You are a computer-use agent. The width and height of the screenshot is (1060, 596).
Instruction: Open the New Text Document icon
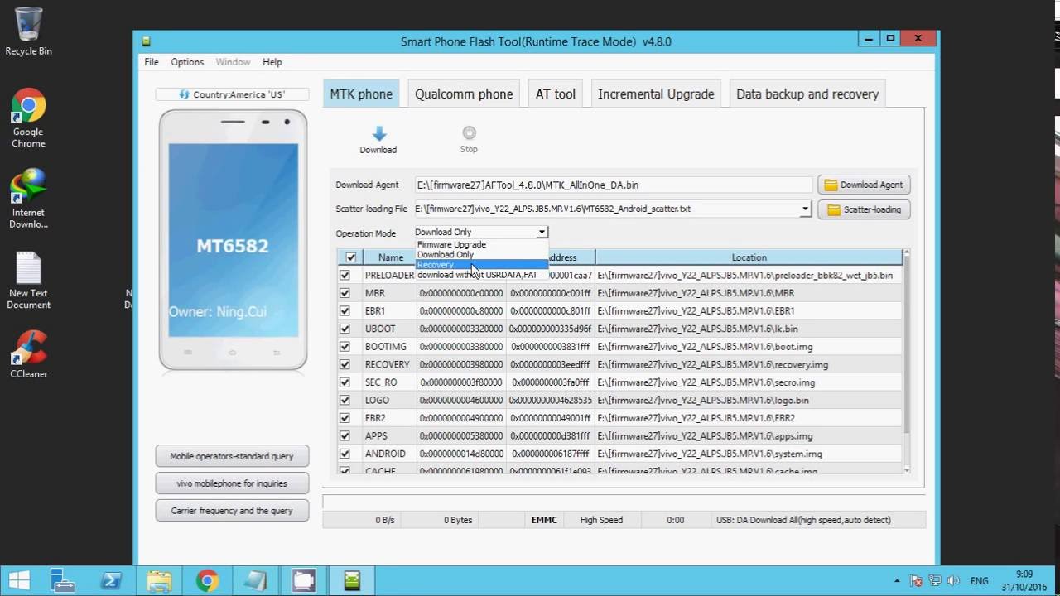[29, 281]
